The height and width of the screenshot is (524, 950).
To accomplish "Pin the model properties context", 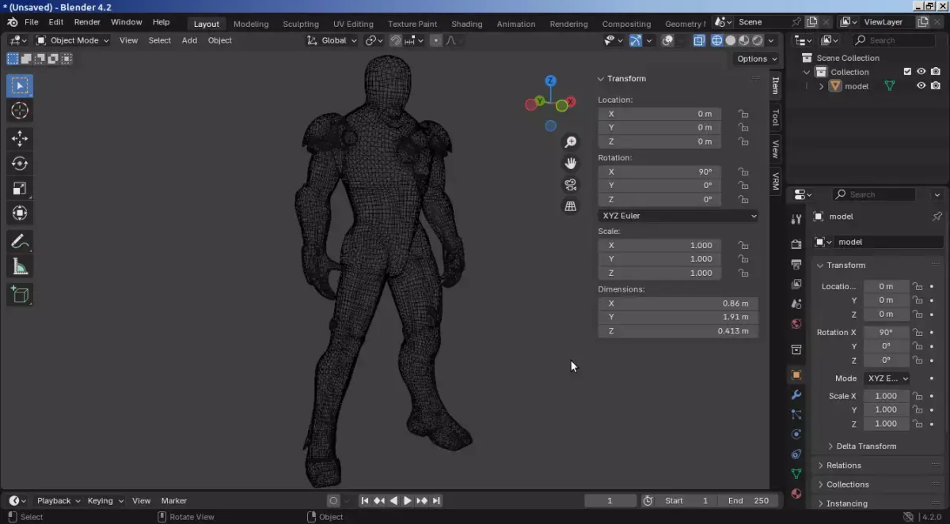I will pos(937,217).
